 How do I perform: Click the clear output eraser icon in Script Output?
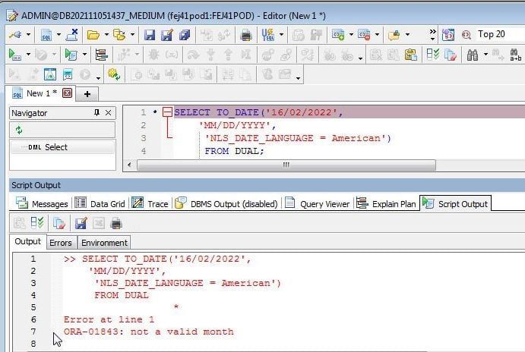coord(59,223)
